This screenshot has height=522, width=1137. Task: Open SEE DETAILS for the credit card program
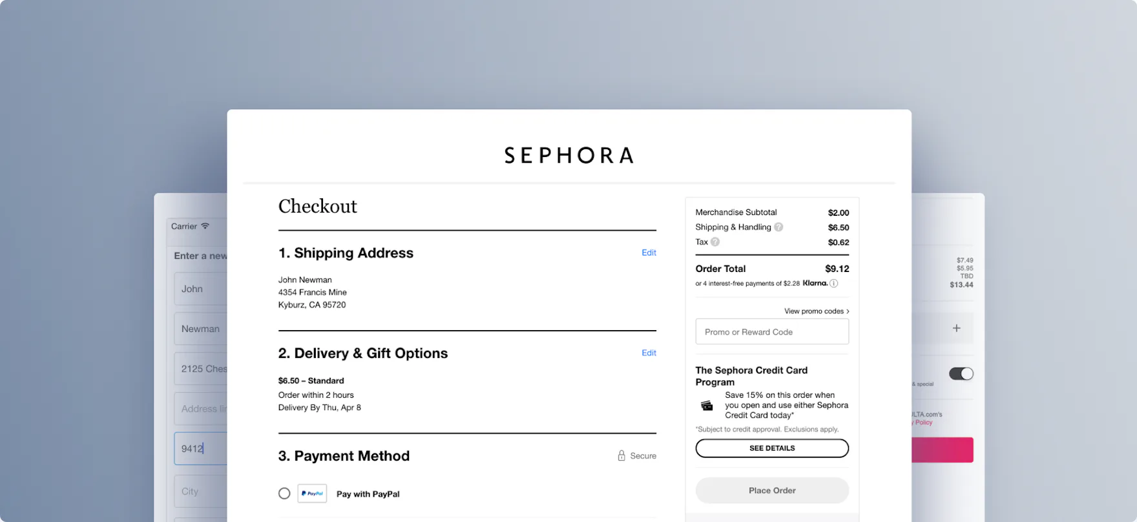pos(771,448)
